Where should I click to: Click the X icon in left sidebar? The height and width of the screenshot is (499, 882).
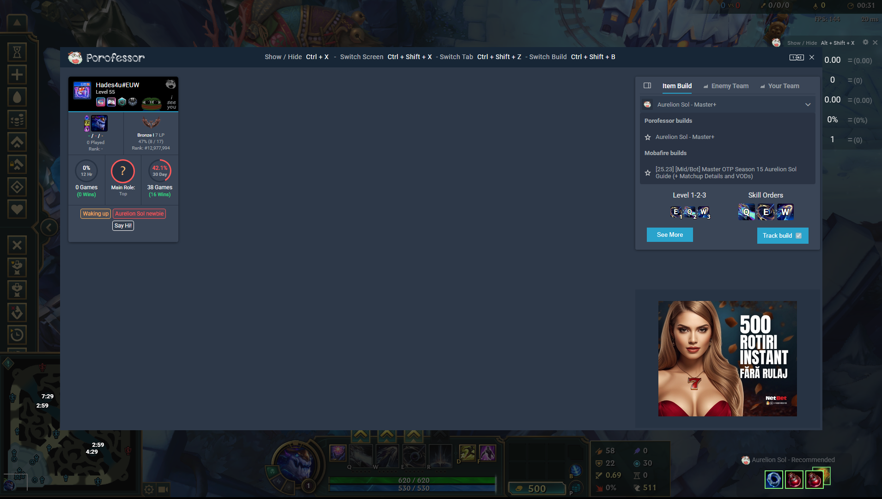[17, 245]
